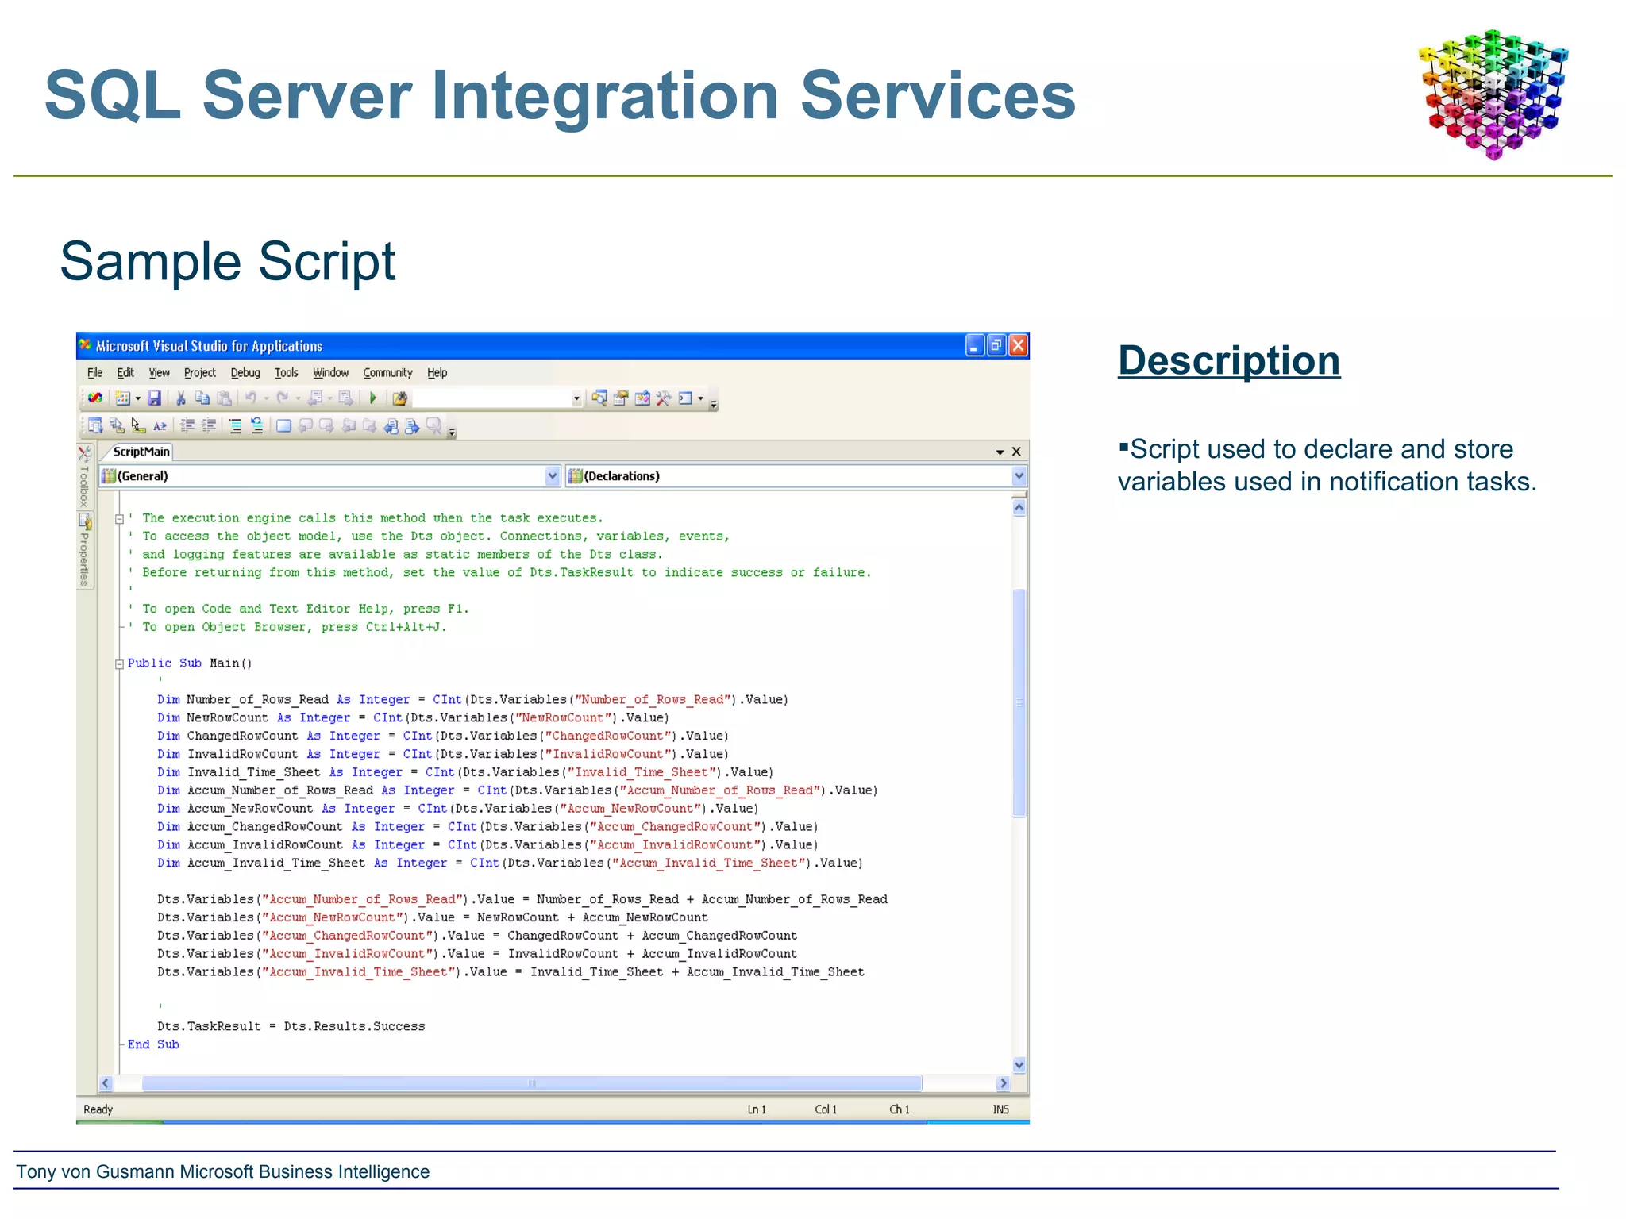The image size is (1626, 1219).
Task: Open the Redo history dropdown arrow
Action: tap(298, 398)
